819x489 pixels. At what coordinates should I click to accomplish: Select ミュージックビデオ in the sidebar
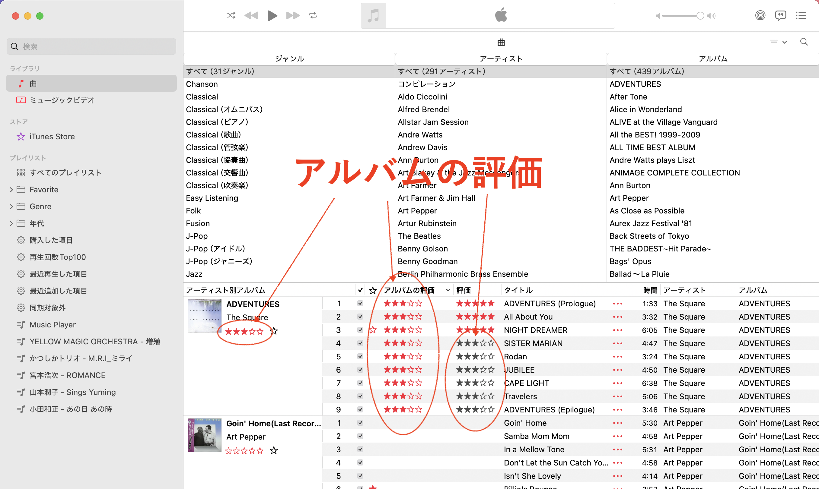tap(62, 100)
